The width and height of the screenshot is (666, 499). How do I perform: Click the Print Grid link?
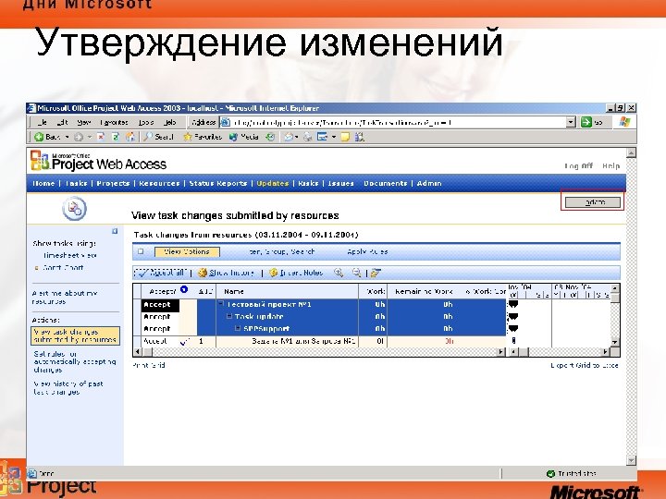tap(149, 365)
